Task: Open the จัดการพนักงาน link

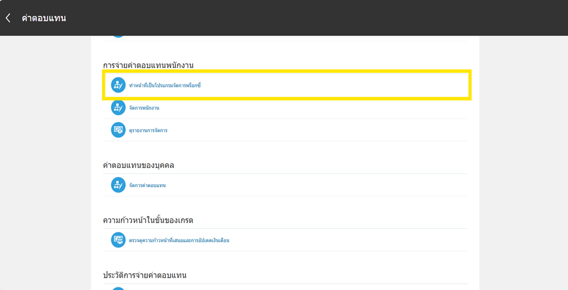Action: (x=144, y=108)
